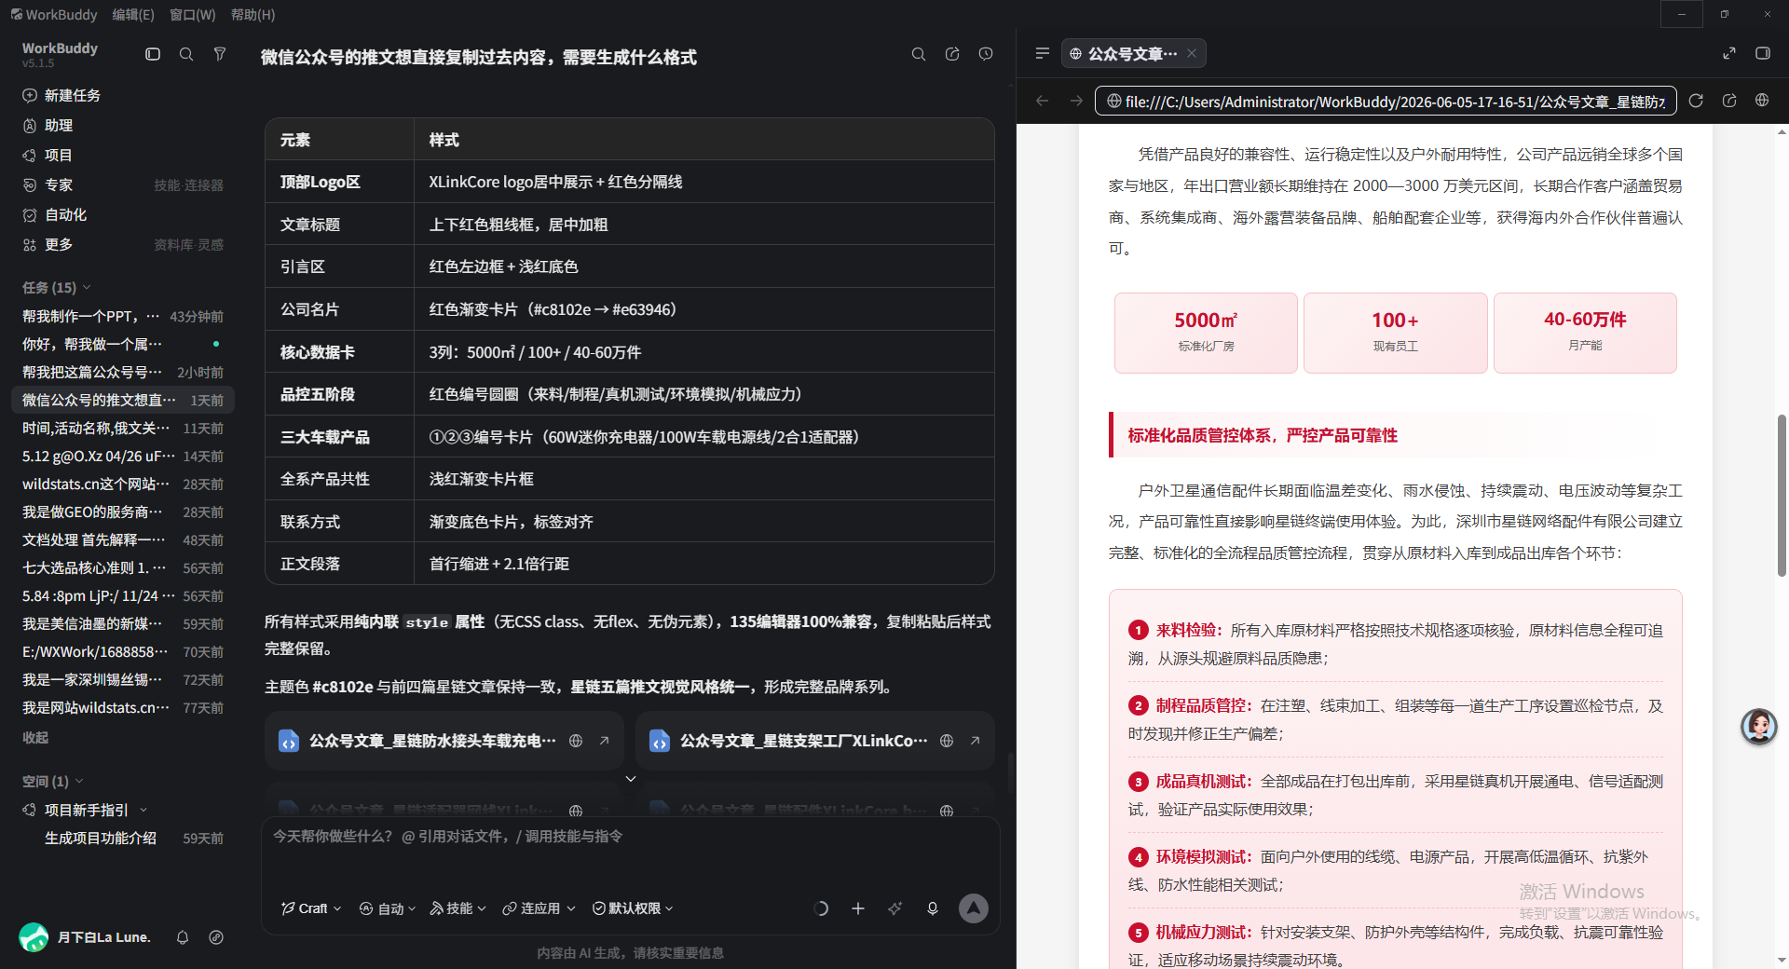The height and width of the screenshot is (969, 1789).
Task: Select the 公众号文章 preview tab
Action: (x=1132, y=53)
